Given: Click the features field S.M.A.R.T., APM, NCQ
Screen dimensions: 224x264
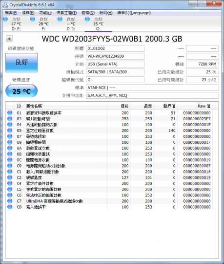Looking at the screenshot, I should pos(152,95).
